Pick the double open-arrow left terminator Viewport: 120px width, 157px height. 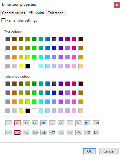coord(35,123)
